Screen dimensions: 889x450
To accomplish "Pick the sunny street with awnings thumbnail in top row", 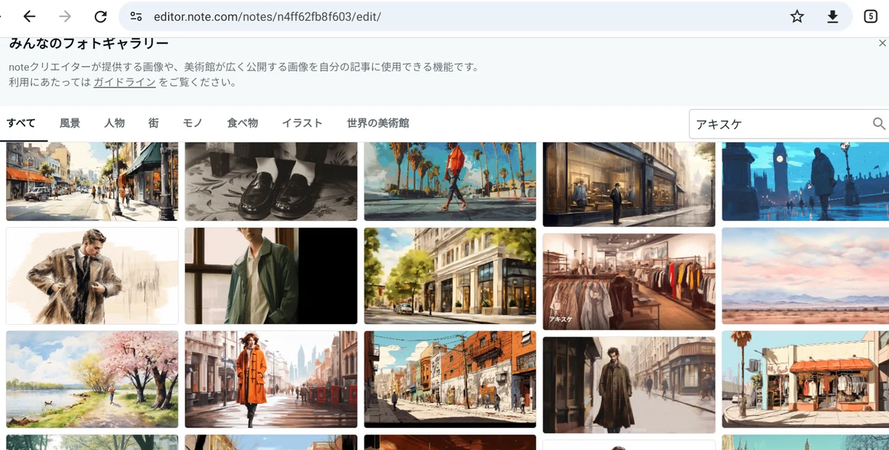I will tap(92, 182).
